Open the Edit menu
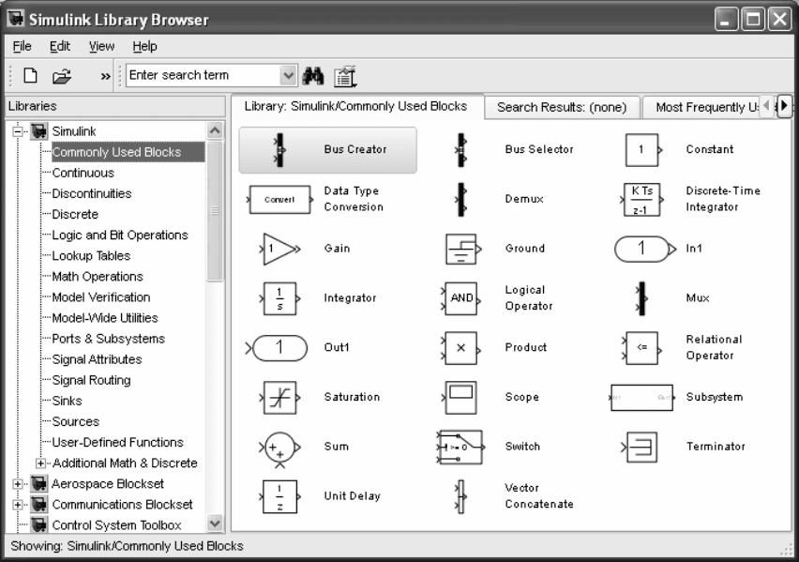 click(60, 46)
